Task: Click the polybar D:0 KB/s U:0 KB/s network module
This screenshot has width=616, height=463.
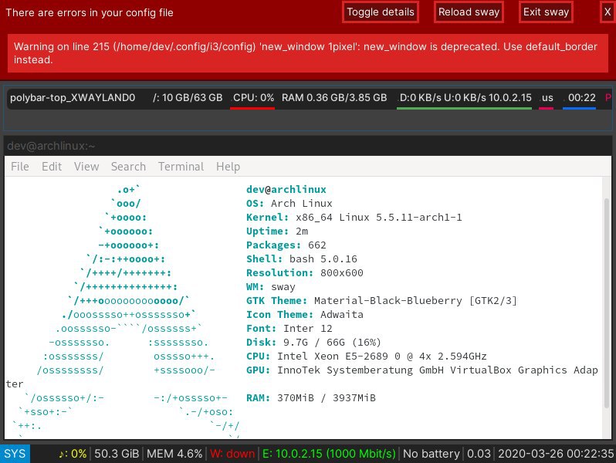Action: pyautogui.click(x=465, y=98)
